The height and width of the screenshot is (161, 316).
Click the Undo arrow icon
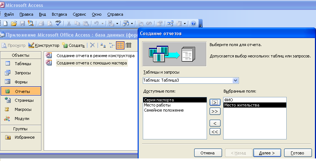point(96,23)
